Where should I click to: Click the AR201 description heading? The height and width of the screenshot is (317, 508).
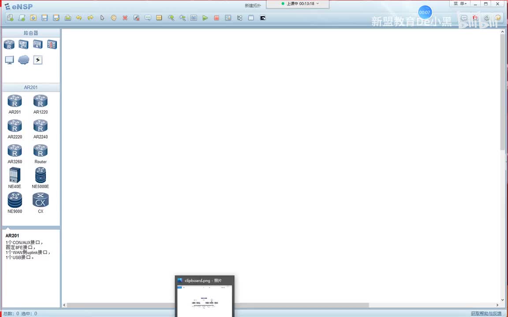pyautogui.click(x=12, y=236)
